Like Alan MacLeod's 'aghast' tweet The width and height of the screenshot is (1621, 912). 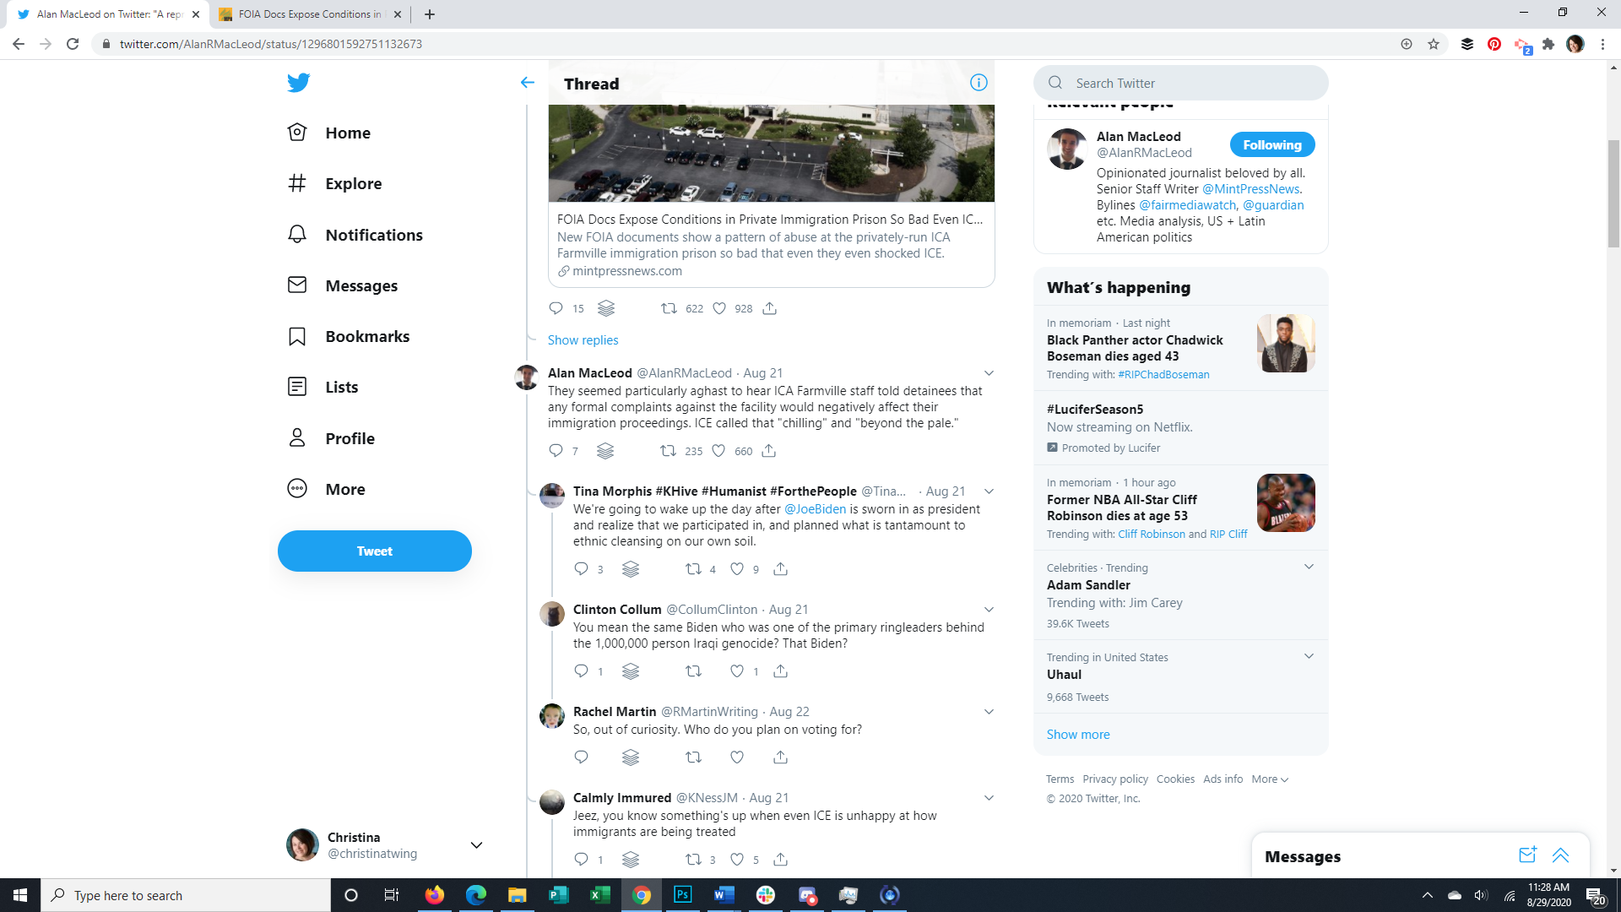718,451
